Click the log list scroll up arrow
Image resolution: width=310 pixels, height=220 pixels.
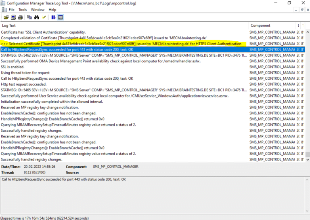point(308,32)
